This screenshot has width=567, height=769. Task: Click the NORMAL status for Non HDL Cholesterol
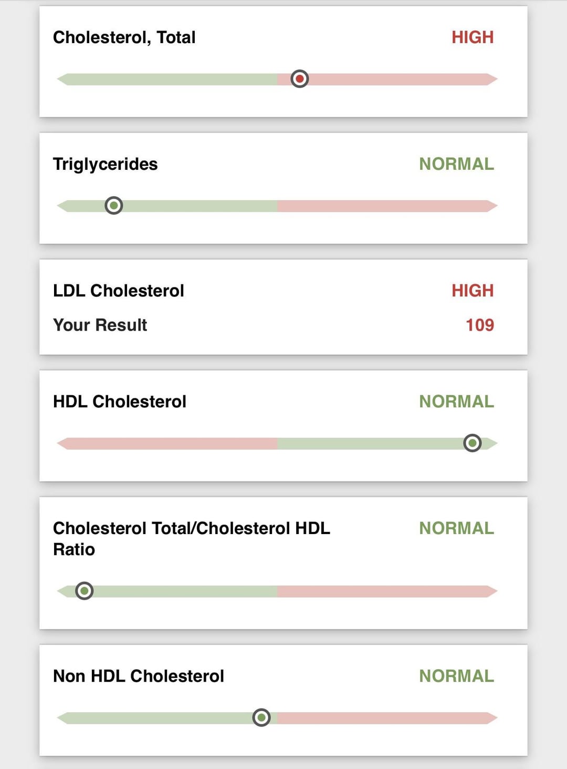click(456, 676)
